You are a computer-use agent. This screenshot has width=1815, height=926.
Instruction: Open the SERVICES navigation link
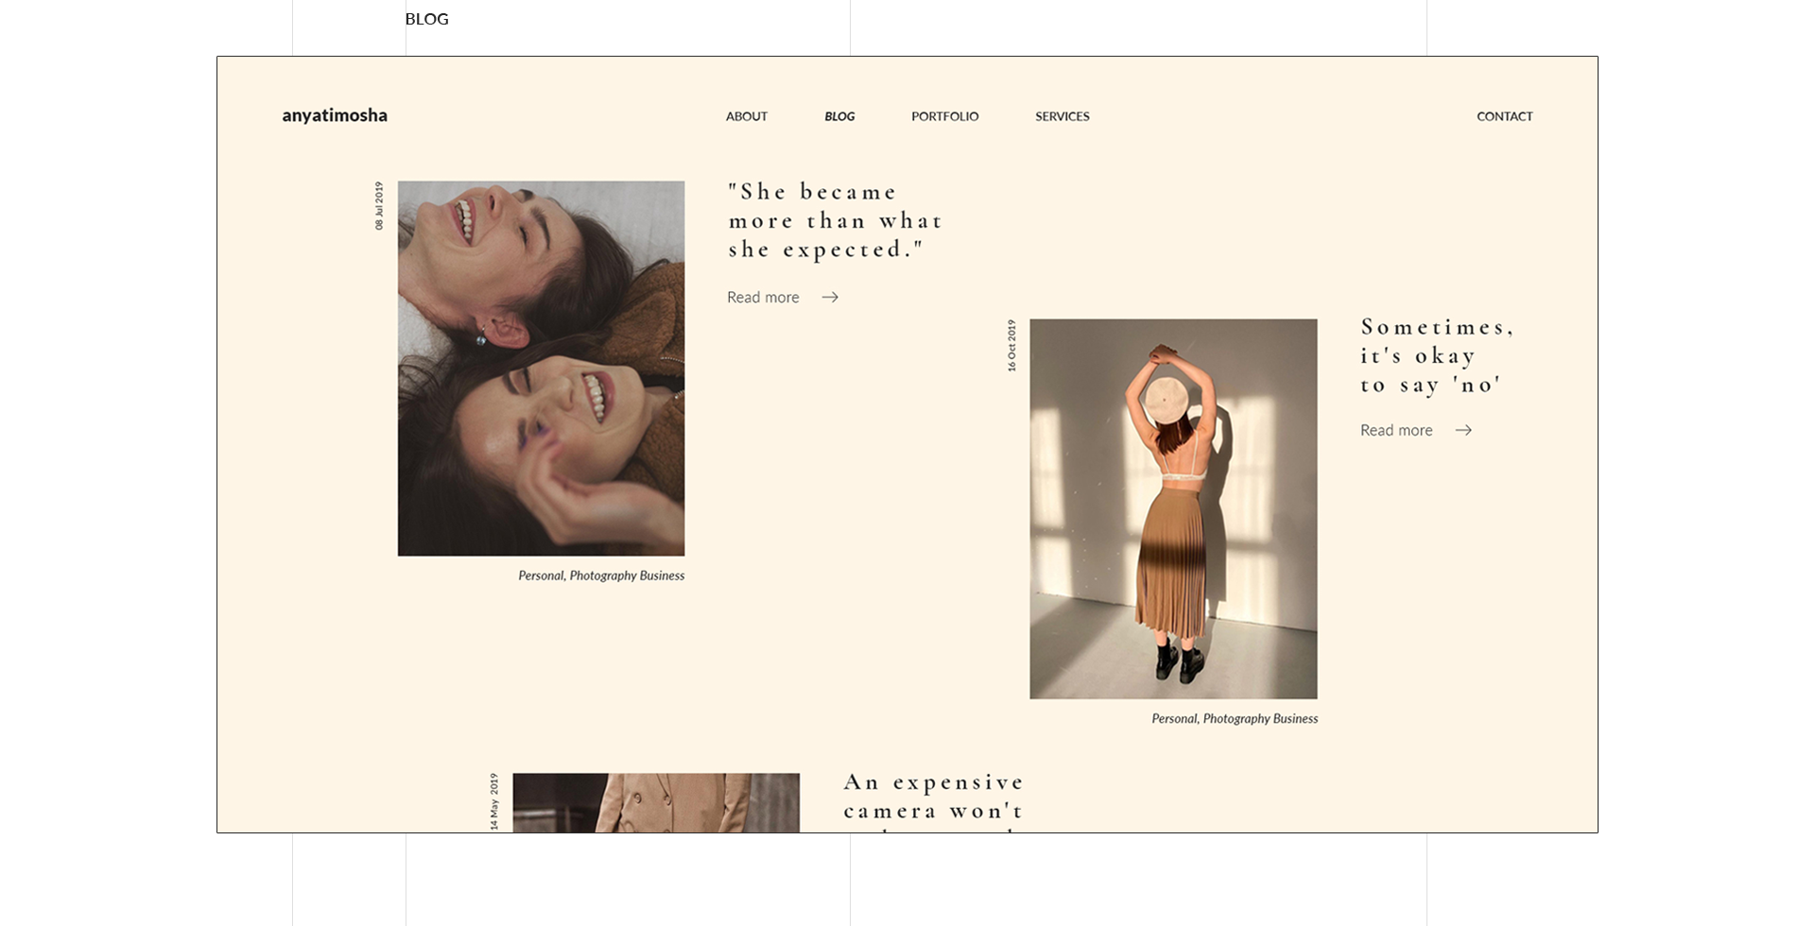click(1063, 116)
